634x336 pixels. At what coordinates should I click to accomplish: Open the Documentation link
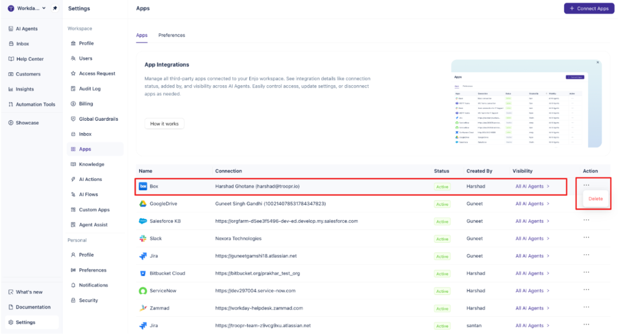(x=30, y=307)
